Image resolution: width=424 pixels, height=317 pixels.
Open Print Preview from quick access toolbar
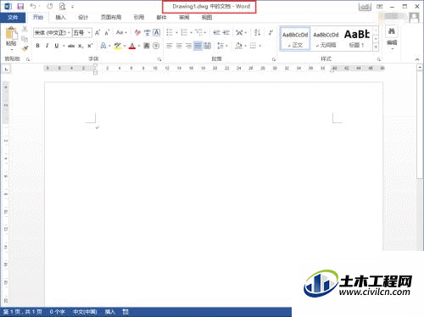(62, 6)
